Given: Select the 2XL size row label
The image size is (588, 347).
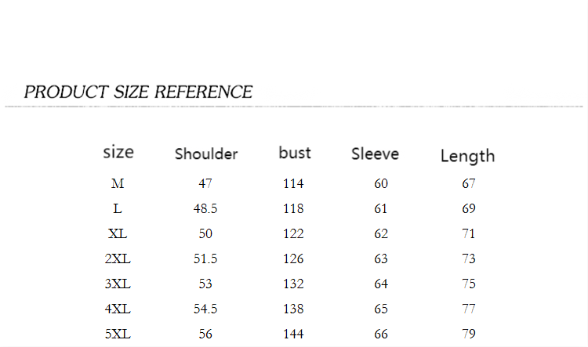Looking at the screenshot, I should click(118, 259).
